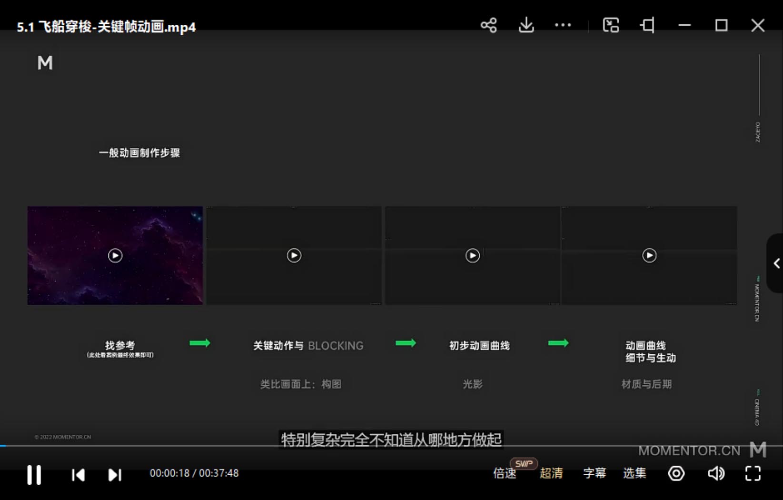Click the share icon in title bar
Image resolution: width=783 pixels, height=500 pixels.
pyautogui.click(x=488, y=25)
